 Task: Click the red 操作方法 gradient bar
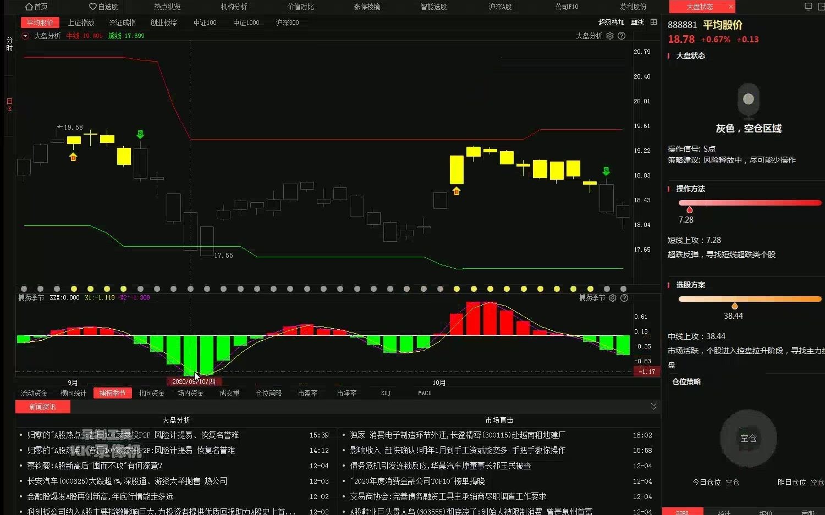(750, 203)
